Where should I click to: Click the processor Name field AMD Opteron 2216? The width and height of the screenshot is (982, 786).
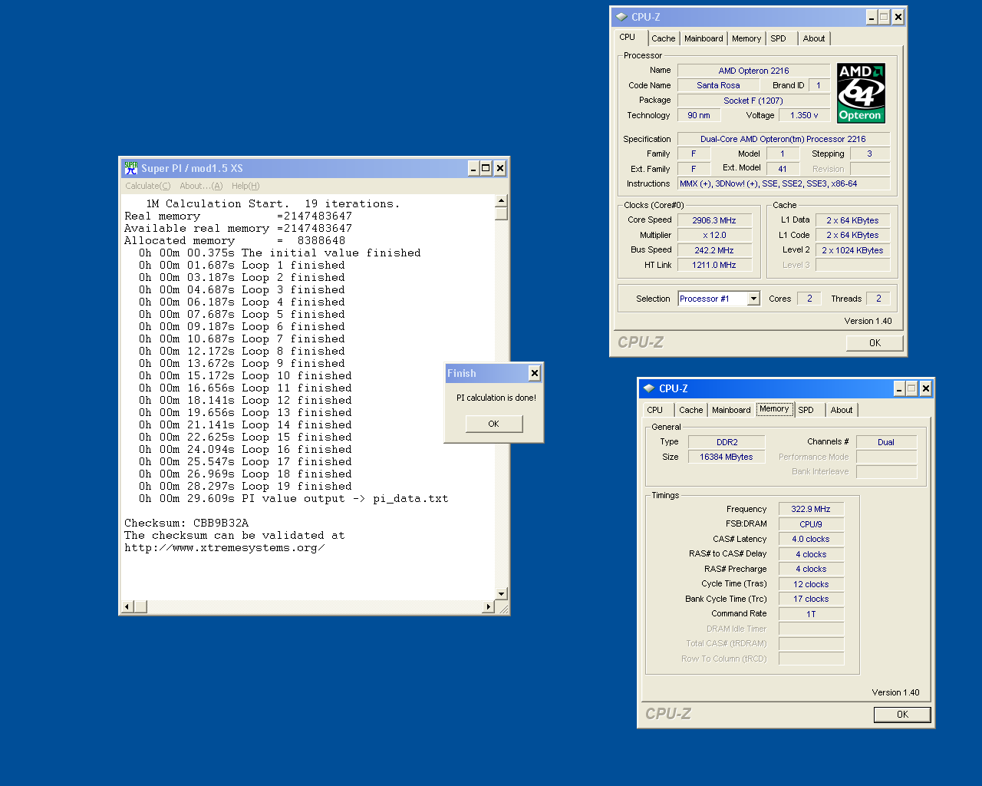point(753,71)
